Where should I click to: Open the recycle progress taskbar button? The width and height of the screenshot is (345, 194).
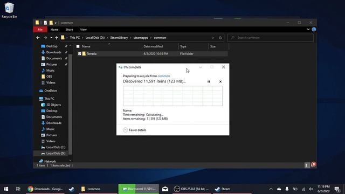tap(139, 189)
